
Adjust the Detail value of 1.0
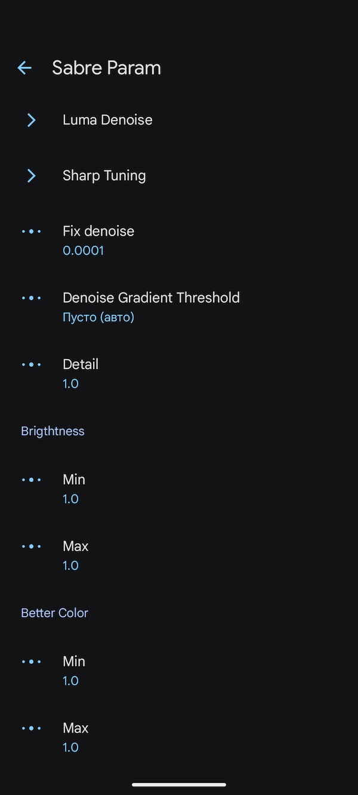click(70, 383)
